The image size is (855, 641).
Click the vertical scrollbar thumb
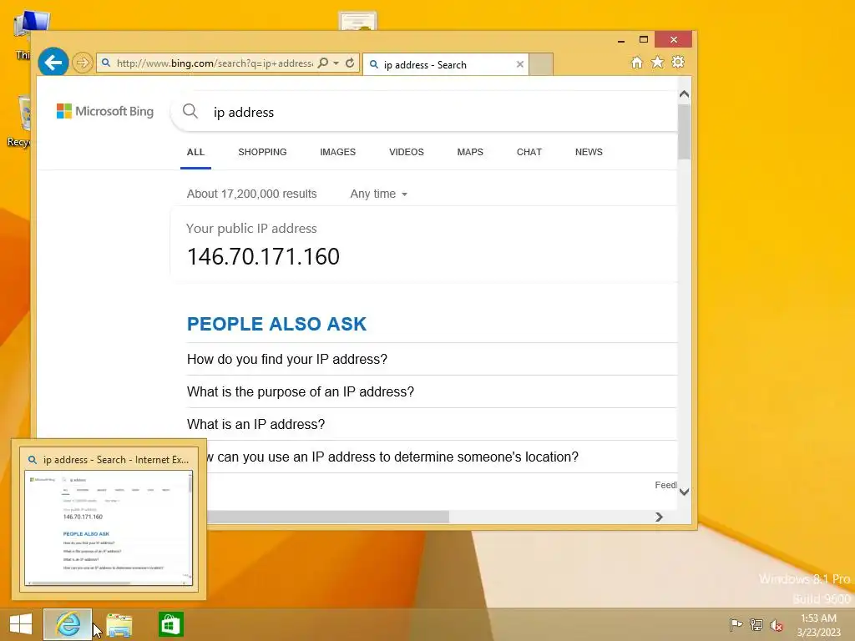coord(685,131)
